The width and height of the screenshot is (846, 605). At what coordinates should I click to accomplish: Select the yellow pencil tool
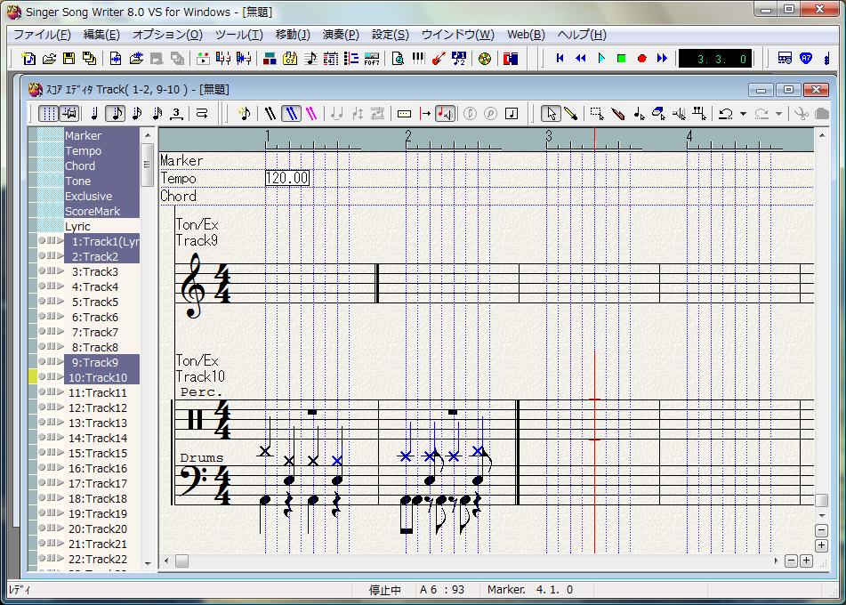(570, 113)
